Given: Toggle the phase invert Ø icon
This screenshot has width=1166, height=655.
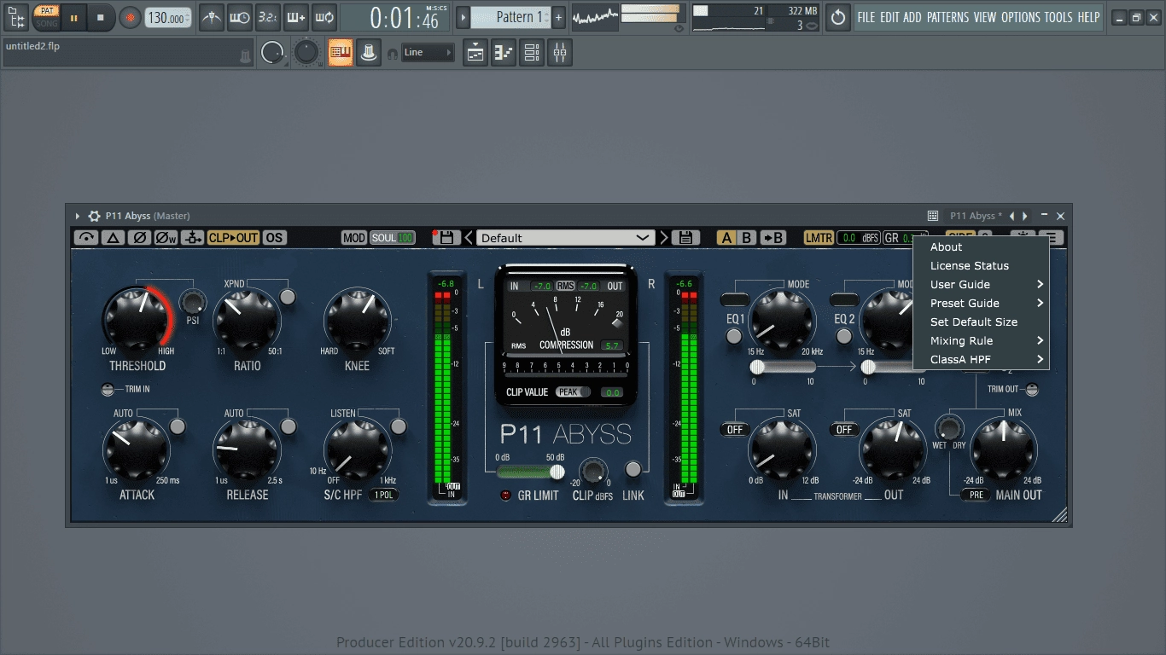Looking at the screenshot, I should [x=139, y=238].
